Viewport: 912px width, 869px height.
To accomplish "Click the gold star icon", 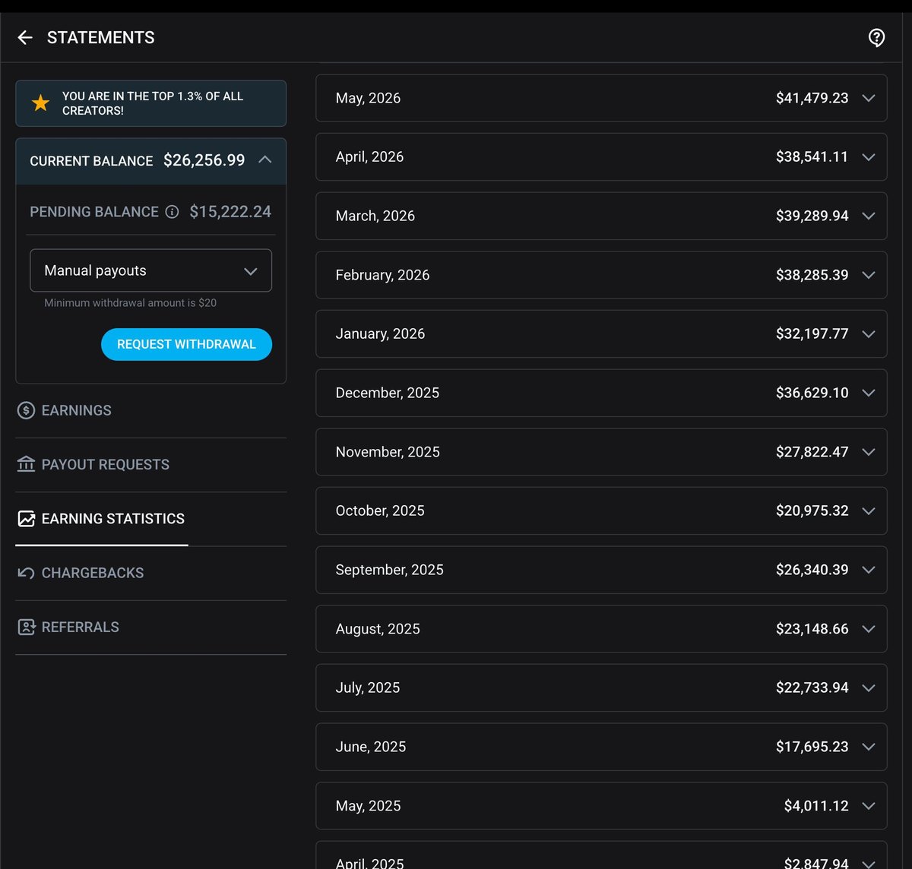I will tap(41, 103).
